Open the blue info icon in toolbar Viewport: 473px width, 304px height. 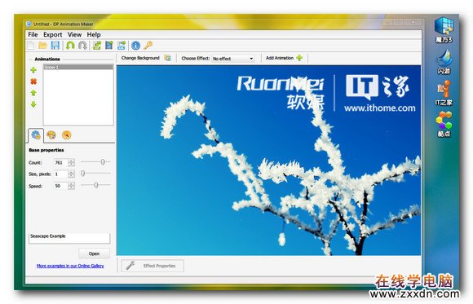point(135,46)
